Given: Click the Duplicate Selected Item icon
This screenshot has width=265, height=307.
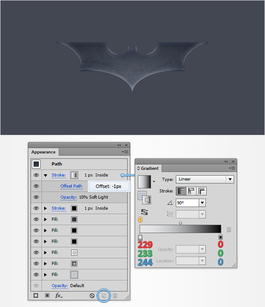Looking at the screenshot, I should (x=104, y=295).
